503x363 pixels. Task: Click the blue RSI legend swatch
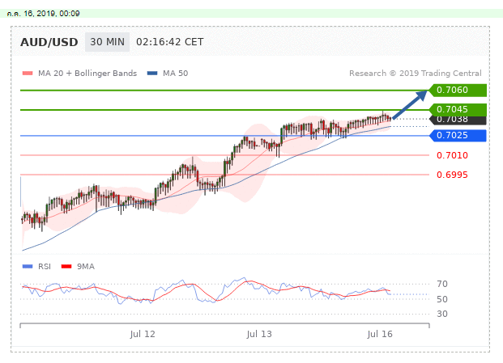28,266
